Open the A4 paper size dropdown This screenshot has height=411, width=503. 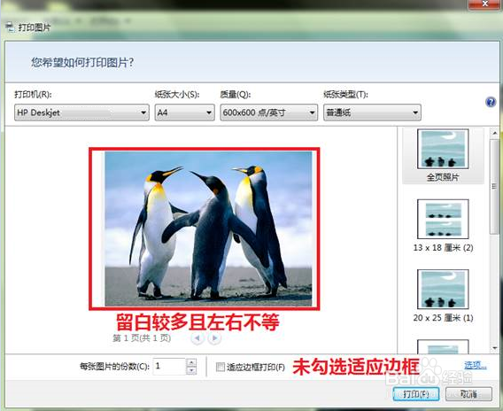point(184,112)
